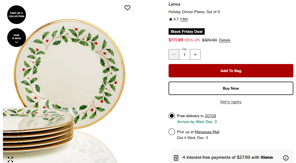Screen dimensions: 296x163
Task: Click Add To Bag button
Action: click(231, 71)
